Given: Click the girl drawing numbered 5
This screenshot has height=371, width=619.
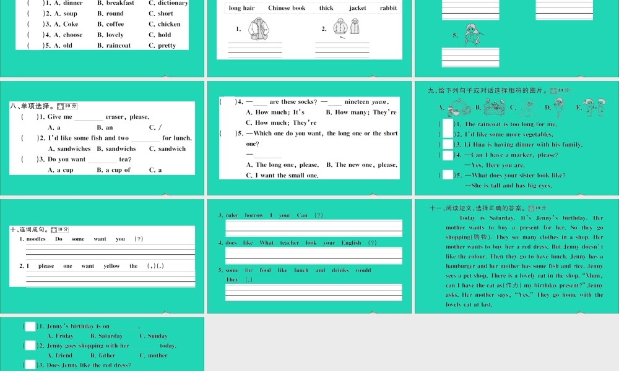Looking at the screenshot, I should coord(474,35).
